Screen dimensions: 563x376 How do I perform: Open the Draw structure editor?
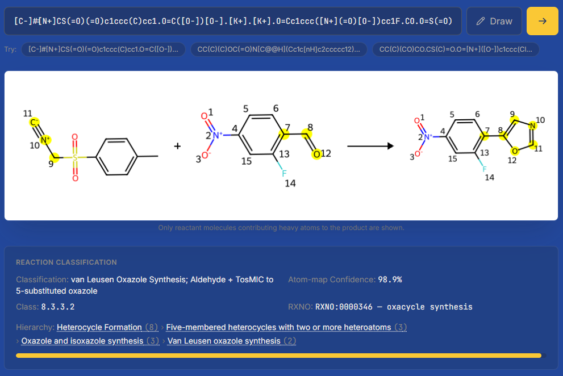[494, 21]
